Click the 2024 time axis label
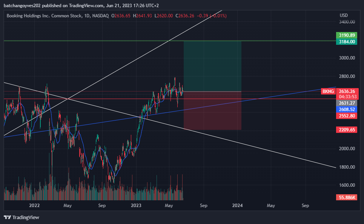The width and height of the screenshot is (364, 224). click(x=237, y=206)
